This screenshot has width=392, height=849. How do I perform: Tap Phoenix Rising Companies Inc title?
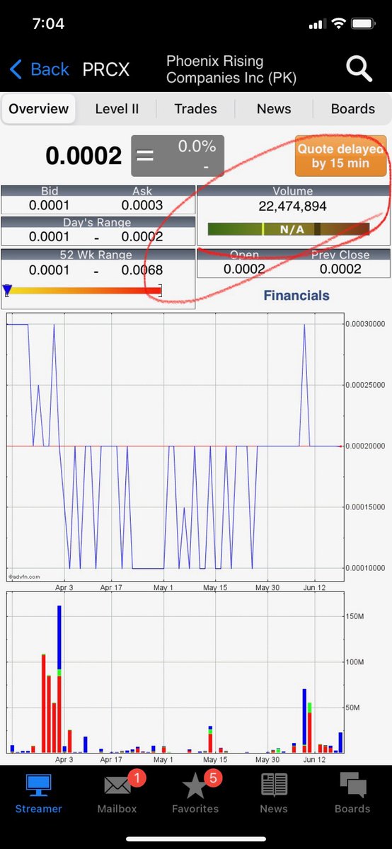231,69
